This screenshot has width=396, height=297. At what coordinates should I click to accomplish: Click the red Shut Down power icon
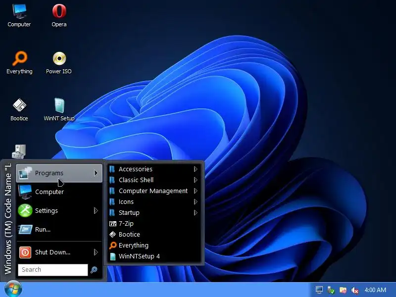click(25, 252)
